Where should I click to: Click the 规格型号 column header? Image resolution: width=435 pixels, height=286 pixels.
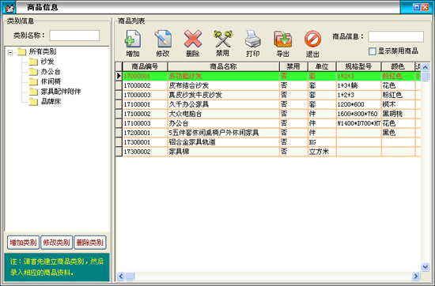[359, 66]
